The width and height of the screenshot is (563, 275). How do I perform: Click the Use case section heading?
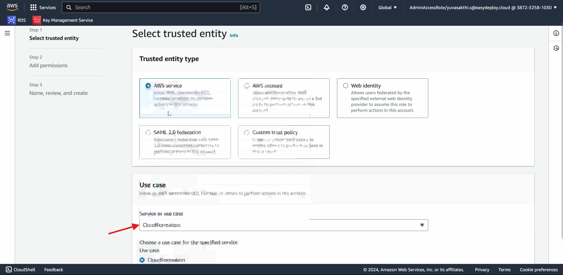click(x=153, y=185)
